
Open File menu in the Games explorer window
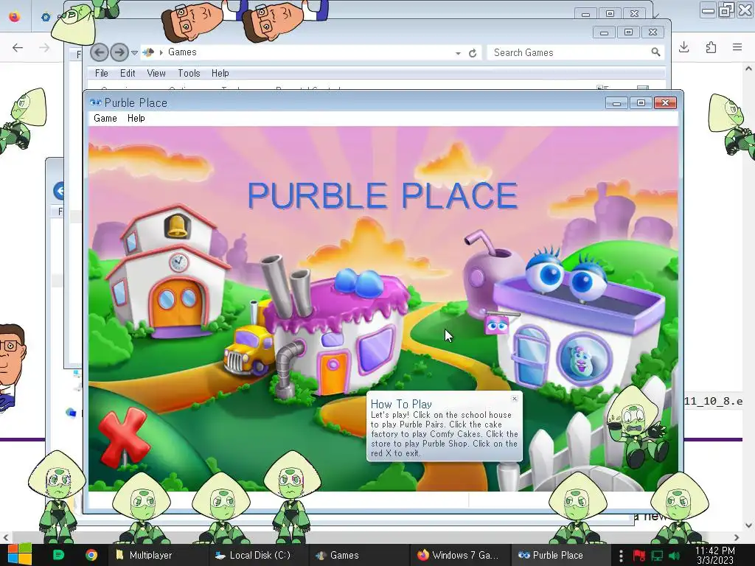coord(102,73)
